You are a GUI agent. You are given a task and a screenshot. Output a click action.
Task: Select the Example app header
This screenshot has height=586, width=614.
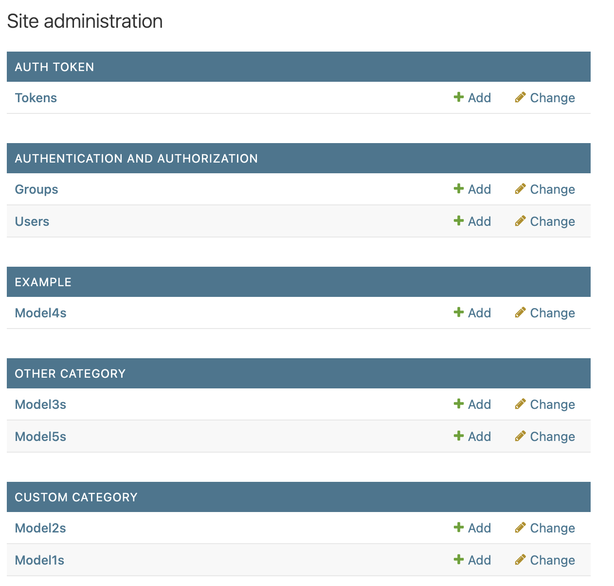(43, 282)
